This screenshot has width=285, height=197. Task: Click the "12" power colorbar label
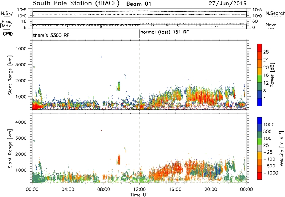tap(266, 83)
